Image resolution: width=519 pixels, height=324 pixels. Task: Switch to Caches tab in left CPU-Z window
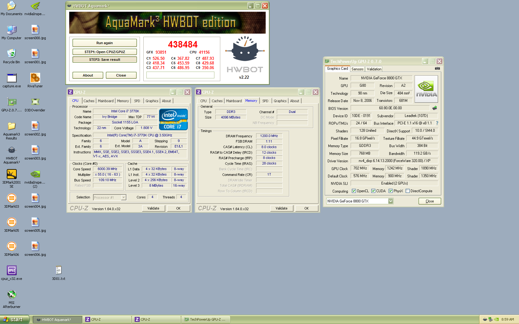tap(89, 101)
